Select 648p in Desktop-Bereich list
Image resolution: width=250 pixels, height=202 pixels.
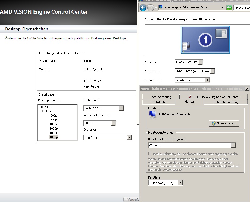[x=54, y=115]
